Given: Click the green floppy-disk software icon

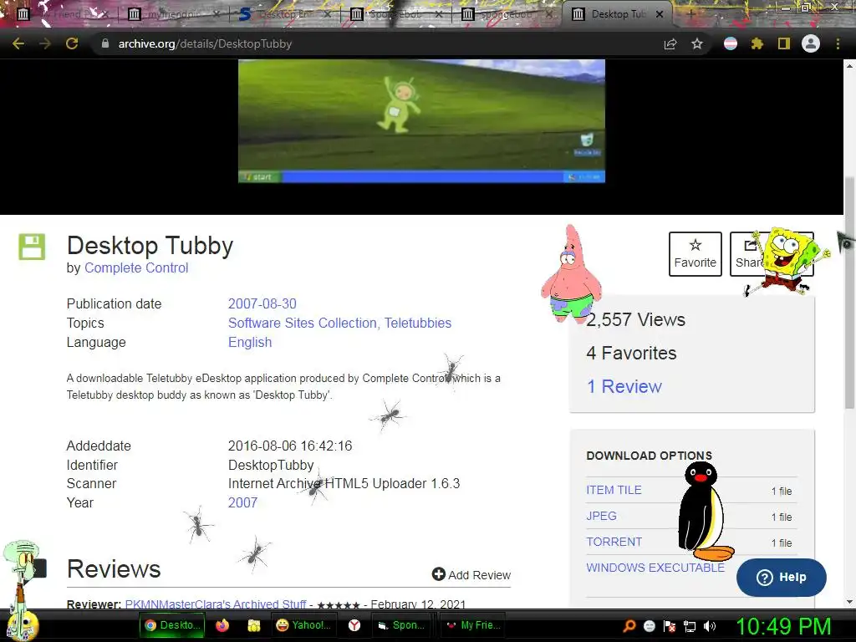Looking at the screenshot, I should 32,247.
